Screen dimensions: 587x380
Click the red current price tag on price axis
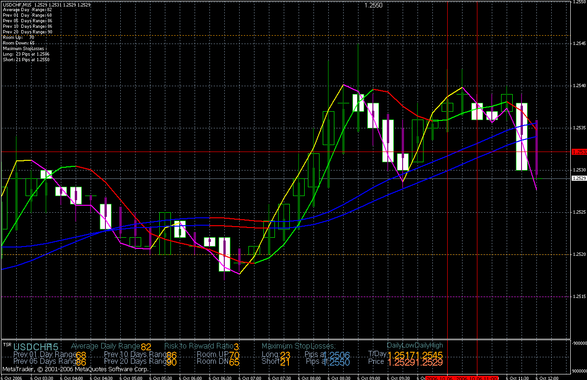point(580,152)
